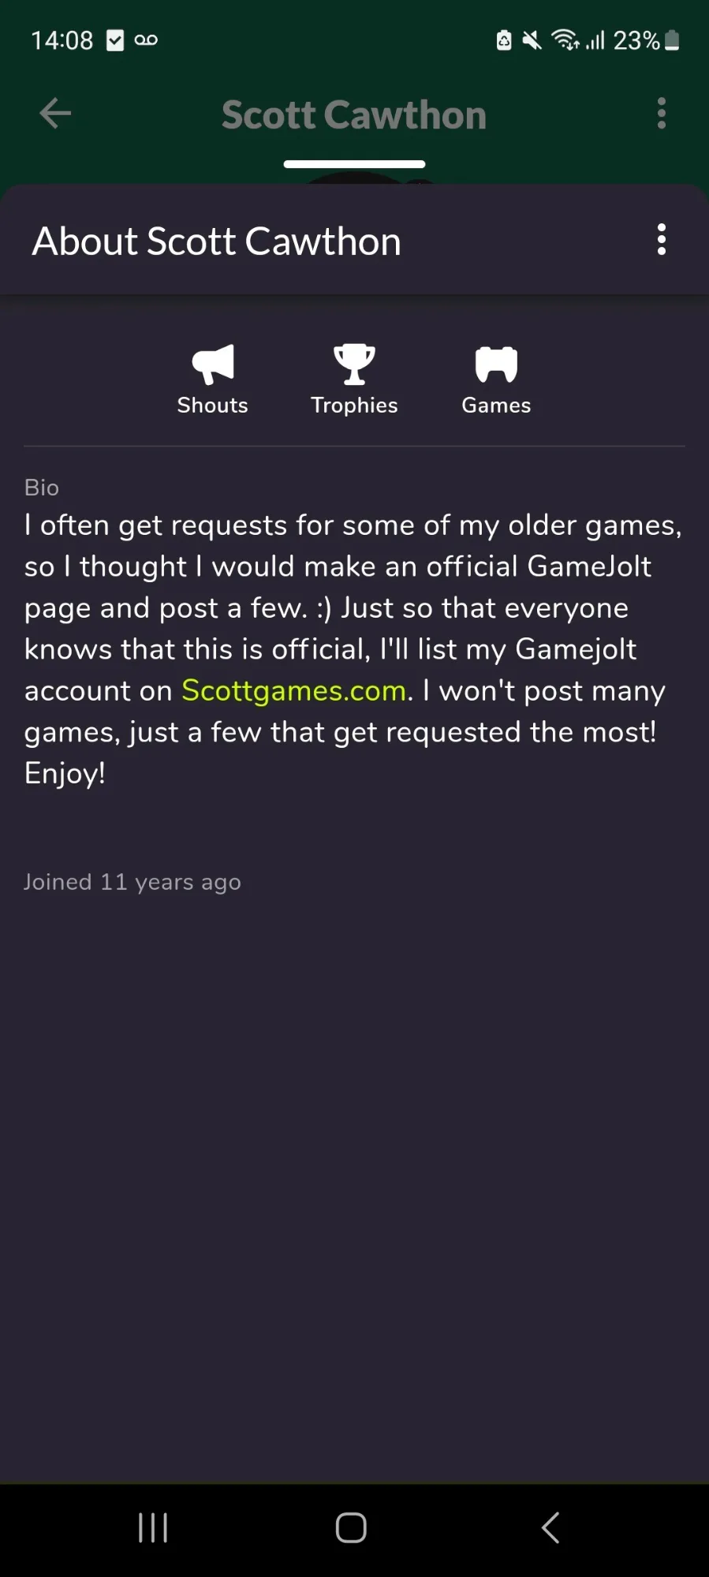The image size is (709, 1577).
Task: Open the profile header three-dot menu
Action: pyautogui.click(x=661, y=114)
